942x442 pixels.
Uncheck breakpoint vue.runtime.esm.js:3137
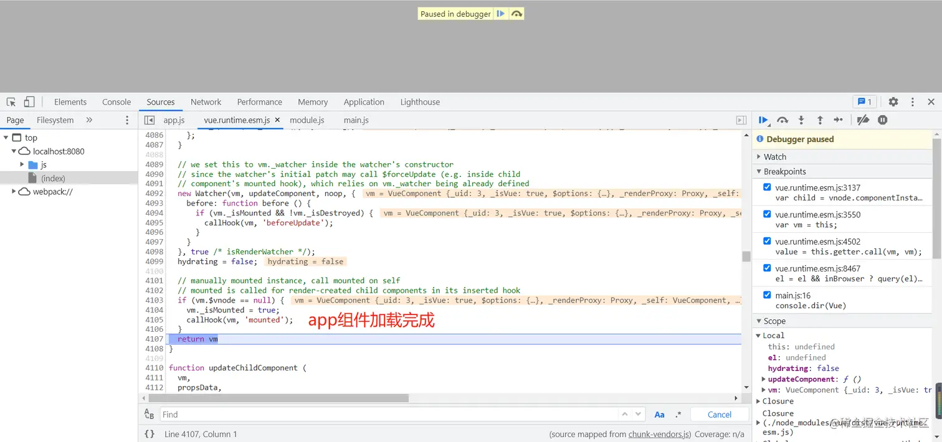(767, 187)
